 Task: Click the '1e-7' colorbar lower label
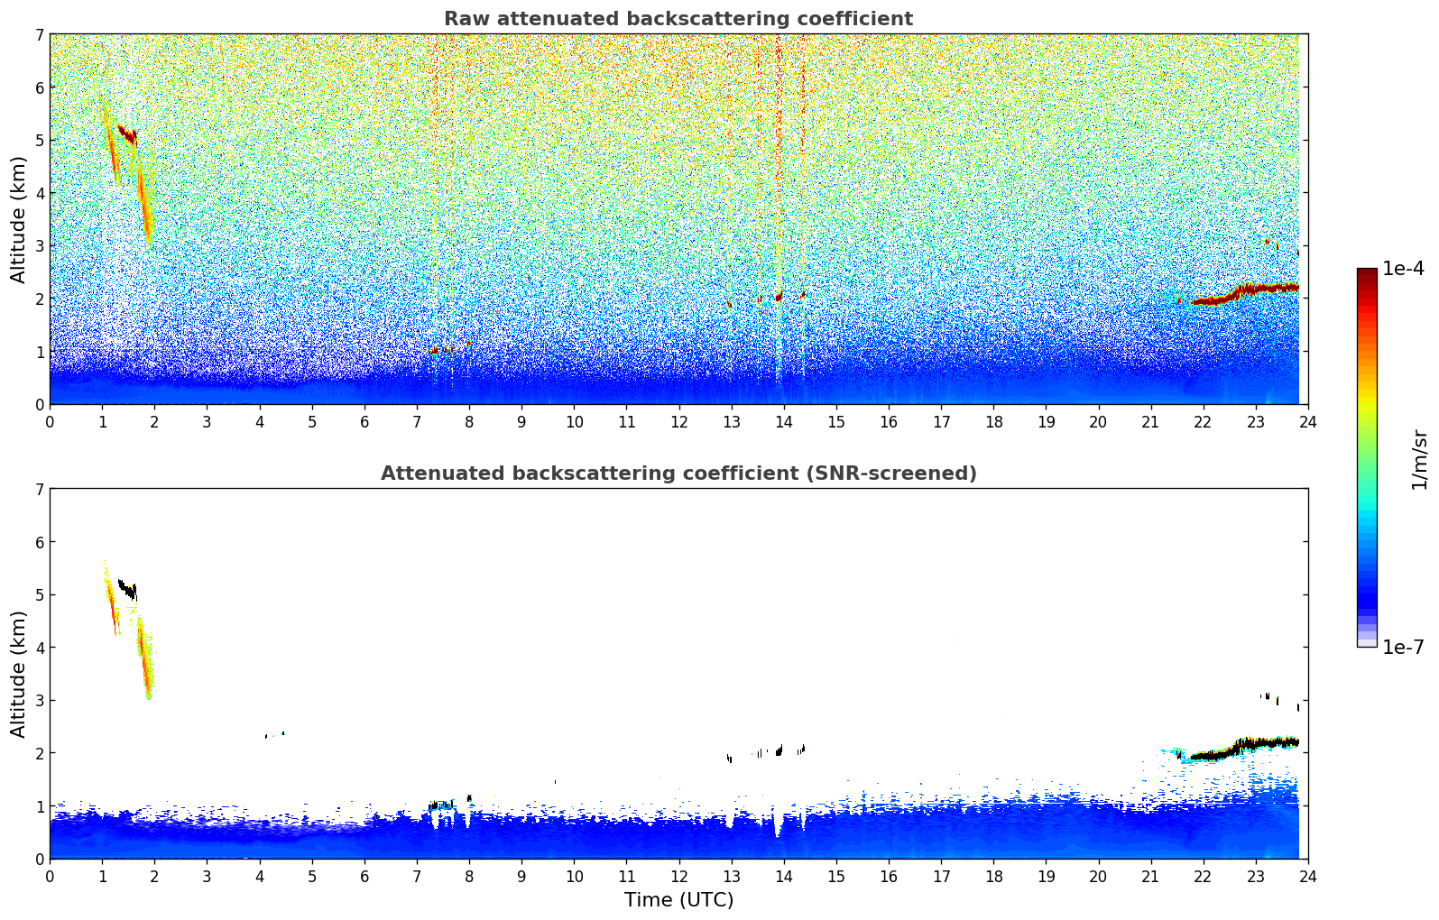pos(1403,648)
